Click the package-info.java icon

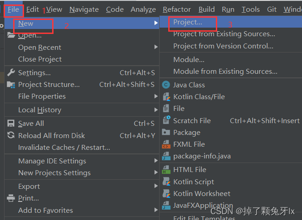point(166,156)
